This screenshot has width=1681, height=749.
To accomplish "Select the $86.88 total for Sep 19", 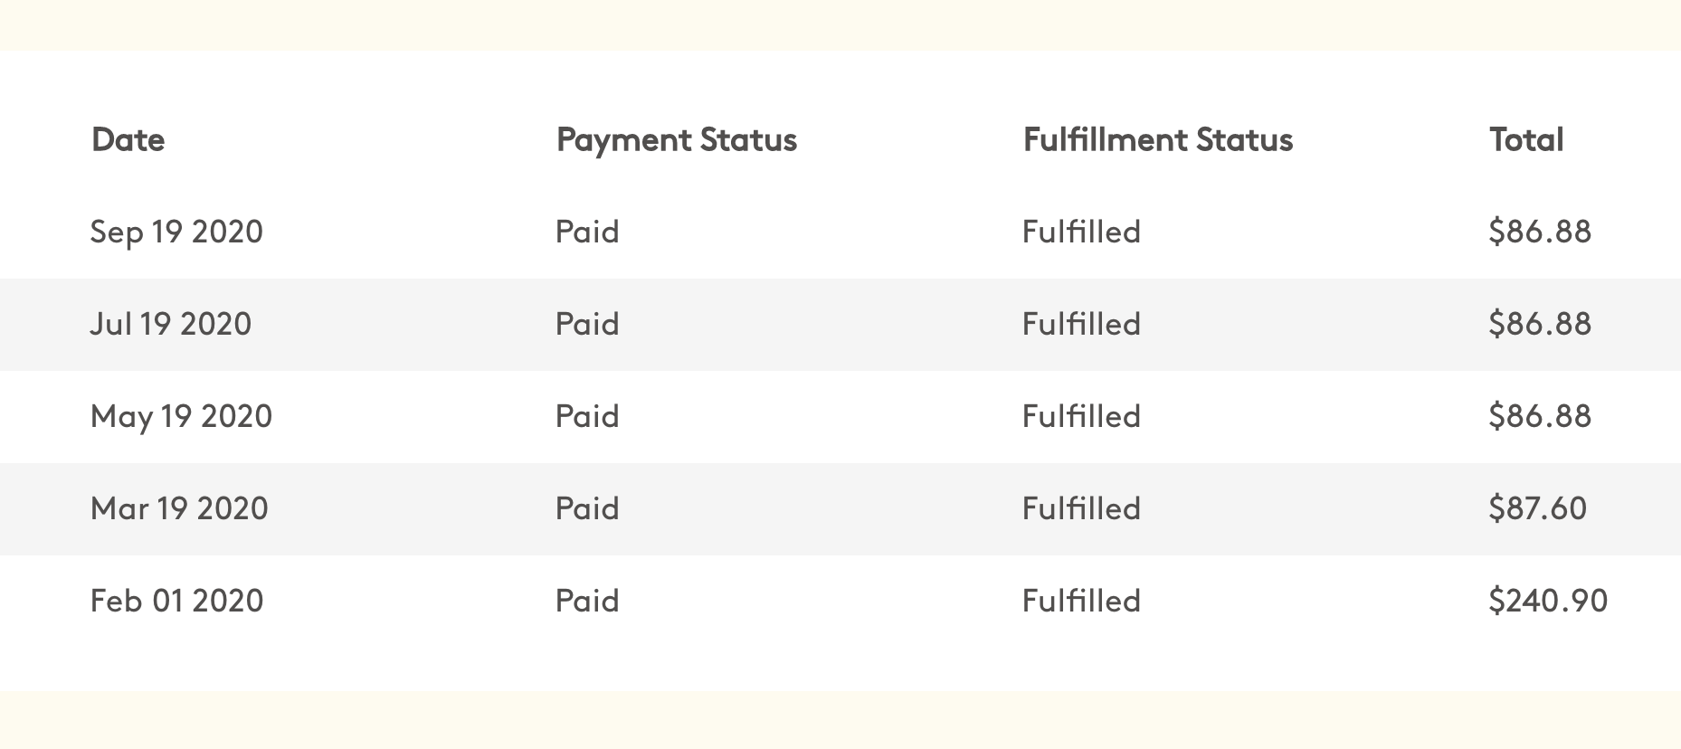I will (1540, 232).
